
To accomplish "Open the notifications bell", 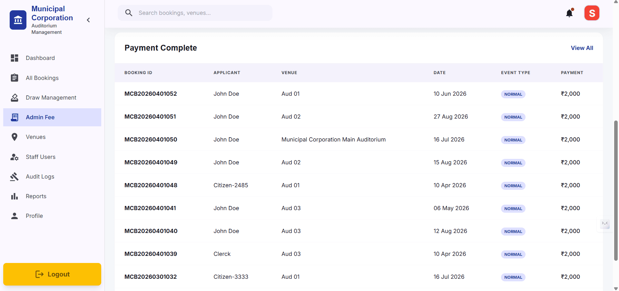I will 570,13.
